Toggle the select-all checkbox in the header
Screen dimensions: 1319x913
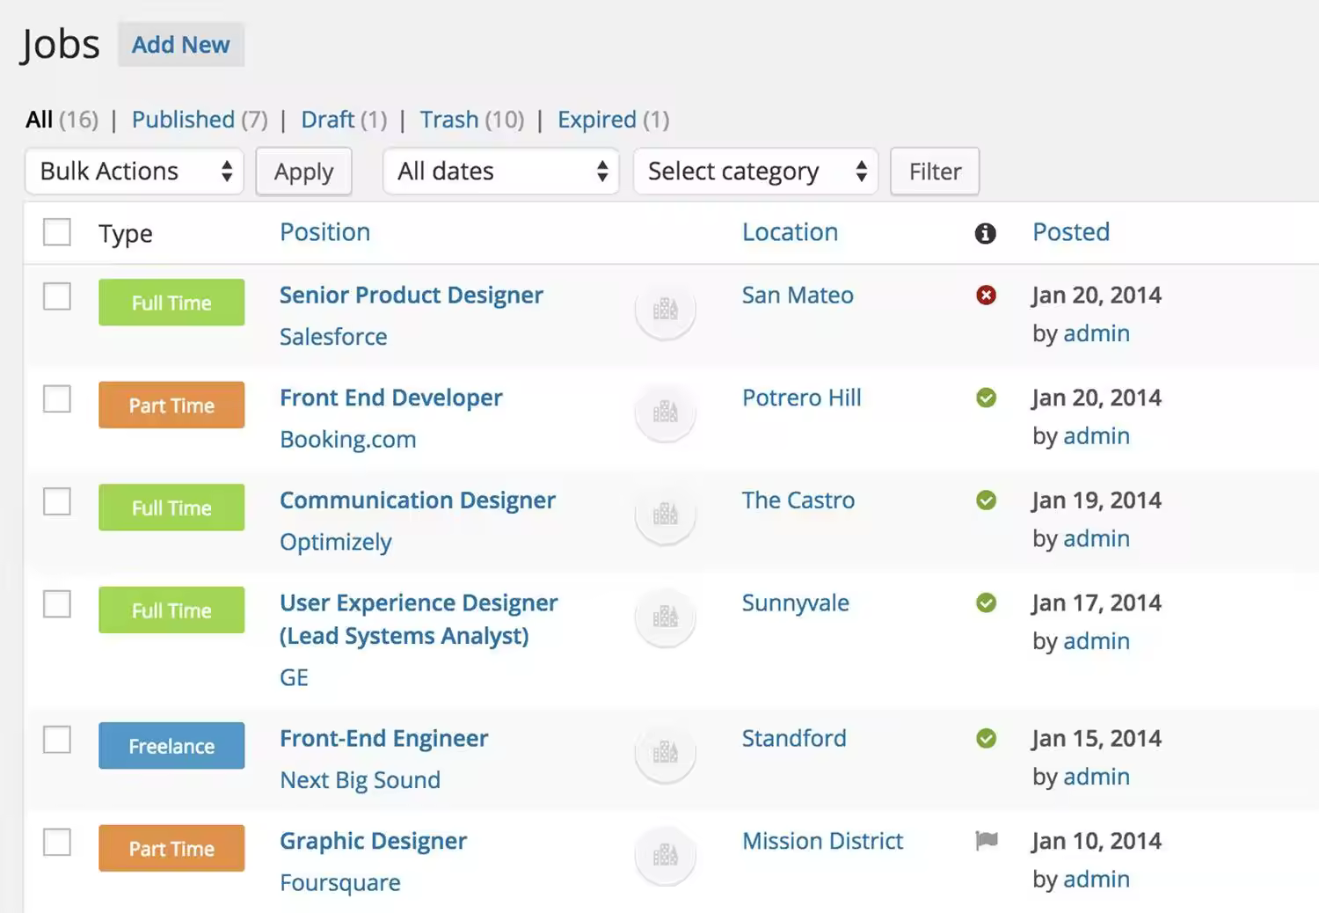pos(57,232)
